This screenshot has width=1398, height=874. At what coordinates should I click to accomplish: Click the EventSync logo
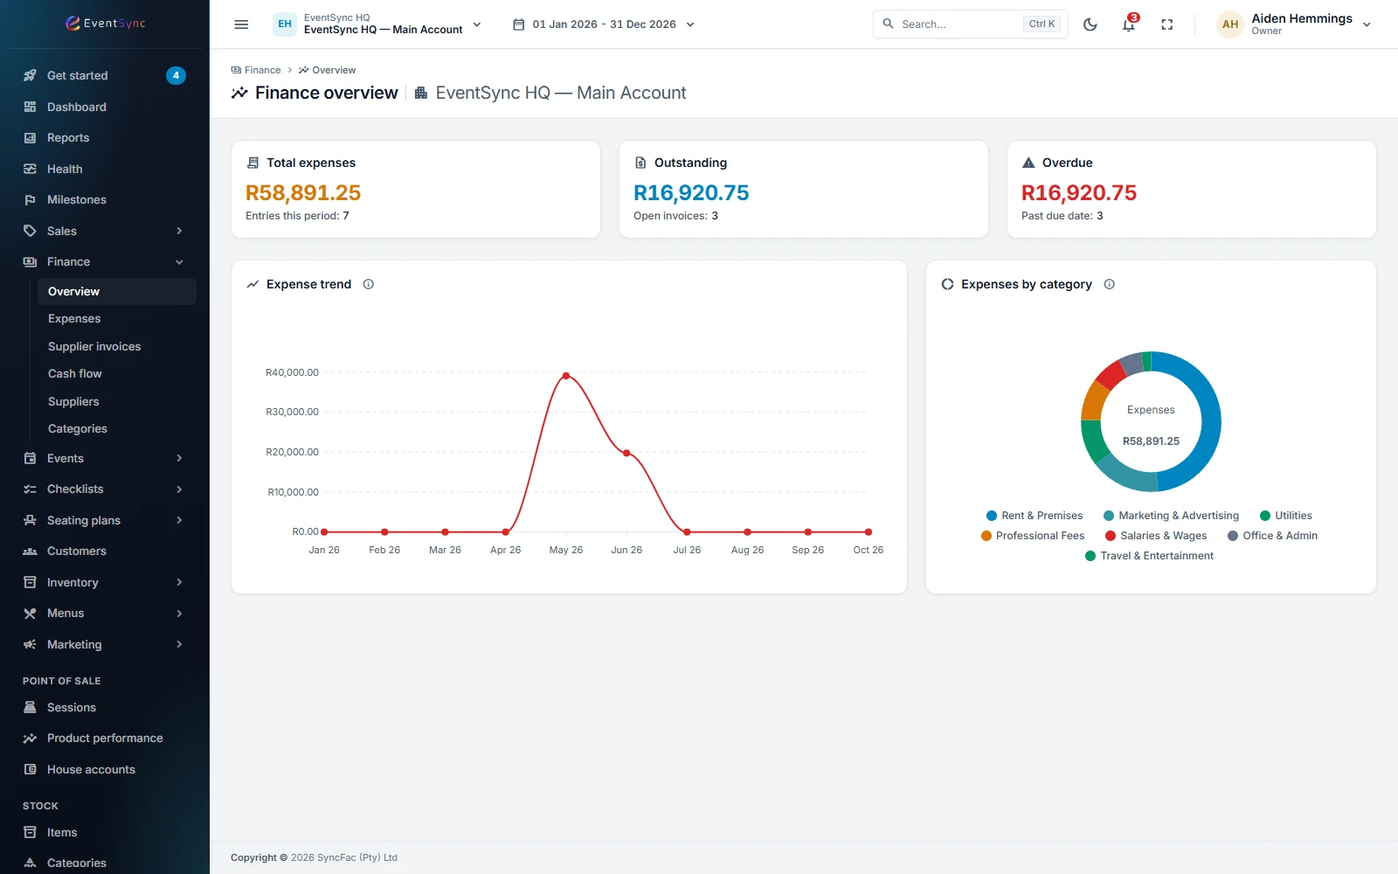point(105,24)
